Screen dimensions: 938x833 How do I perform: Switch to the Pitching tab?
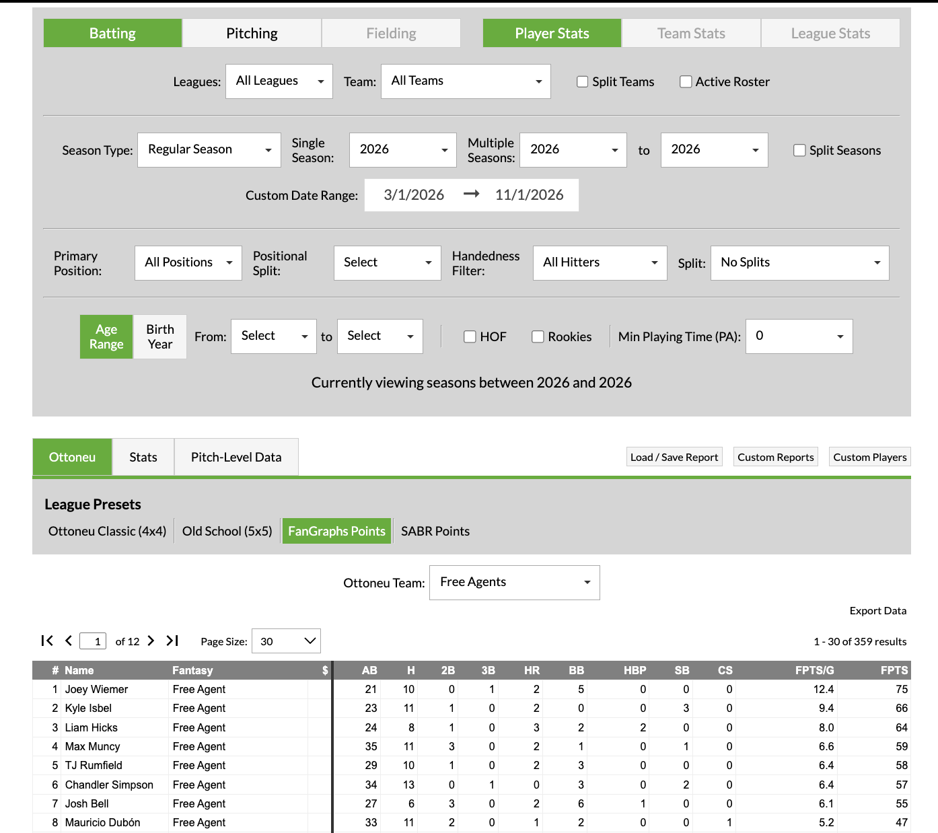[x=252, y=33]
